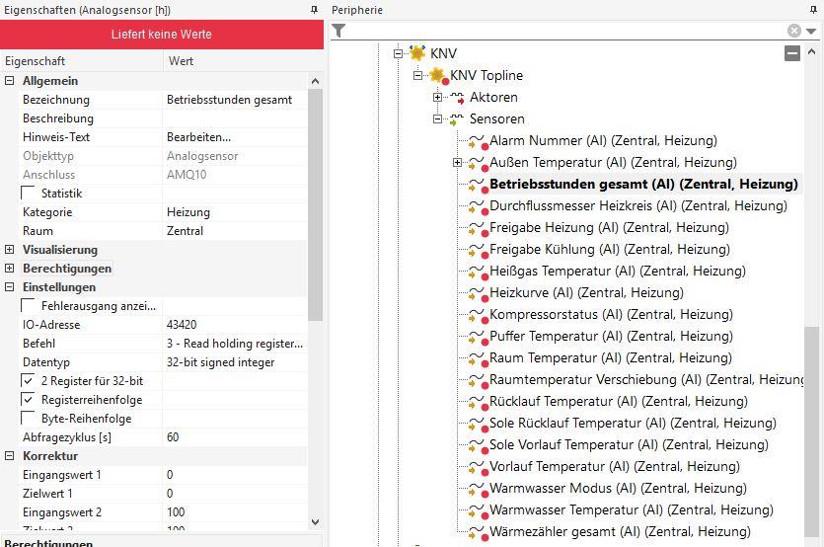Image resolution: width=824 pixels, height=547 pixels.
Task: Enable the Byte-Reihenfolge checkbox
Action: (28, 418)
